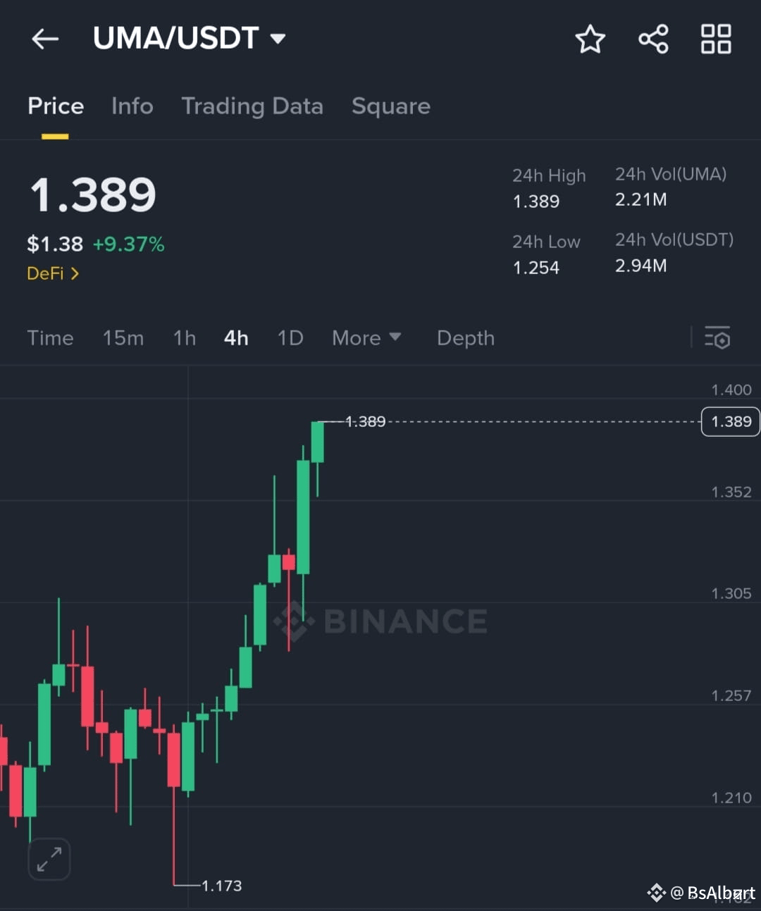This screenshot has height=911, width=761.
Task: Open the More timeframes dropdown
Action: pyautogui.click(x=366, y=338)
